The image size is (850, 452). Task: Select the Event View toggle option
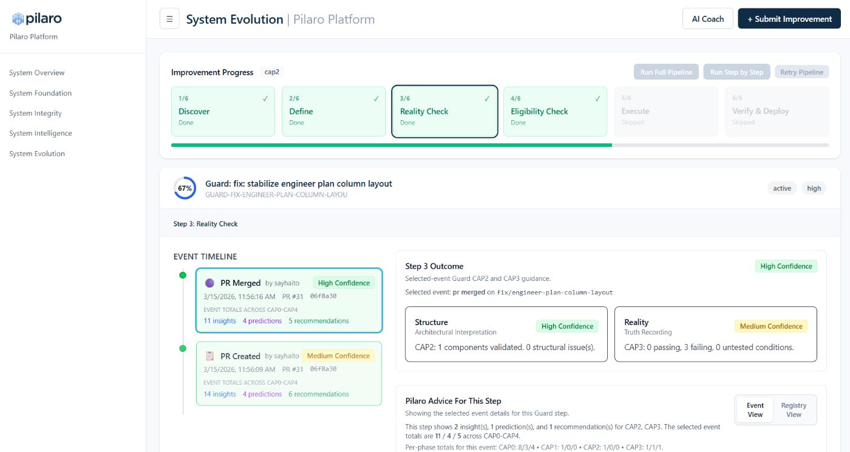[755, 410]
